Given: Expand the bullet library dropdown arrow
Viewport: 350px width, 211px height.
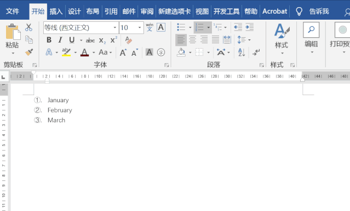Looking at the screenshot, I should 190,27.
